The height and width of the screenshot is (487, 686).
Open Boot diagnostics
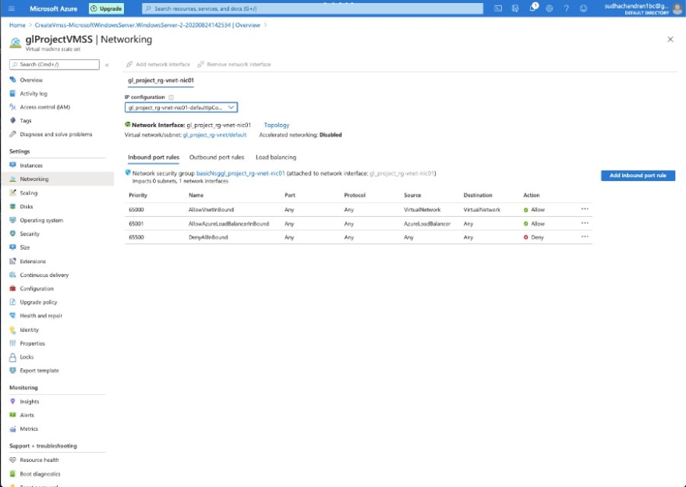click(x=40, y=474)
